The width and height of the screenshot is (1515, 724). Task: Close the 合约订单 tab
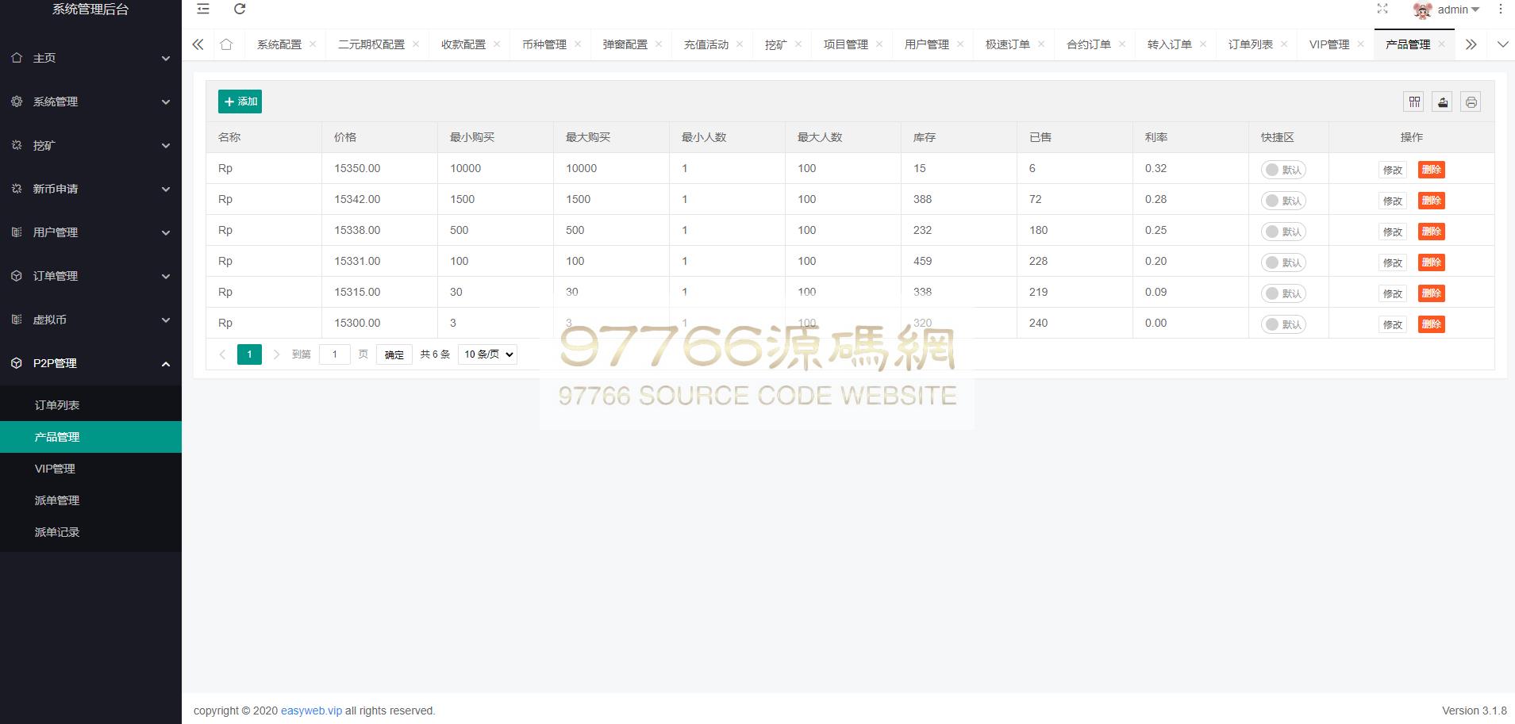click(1122, 44)
